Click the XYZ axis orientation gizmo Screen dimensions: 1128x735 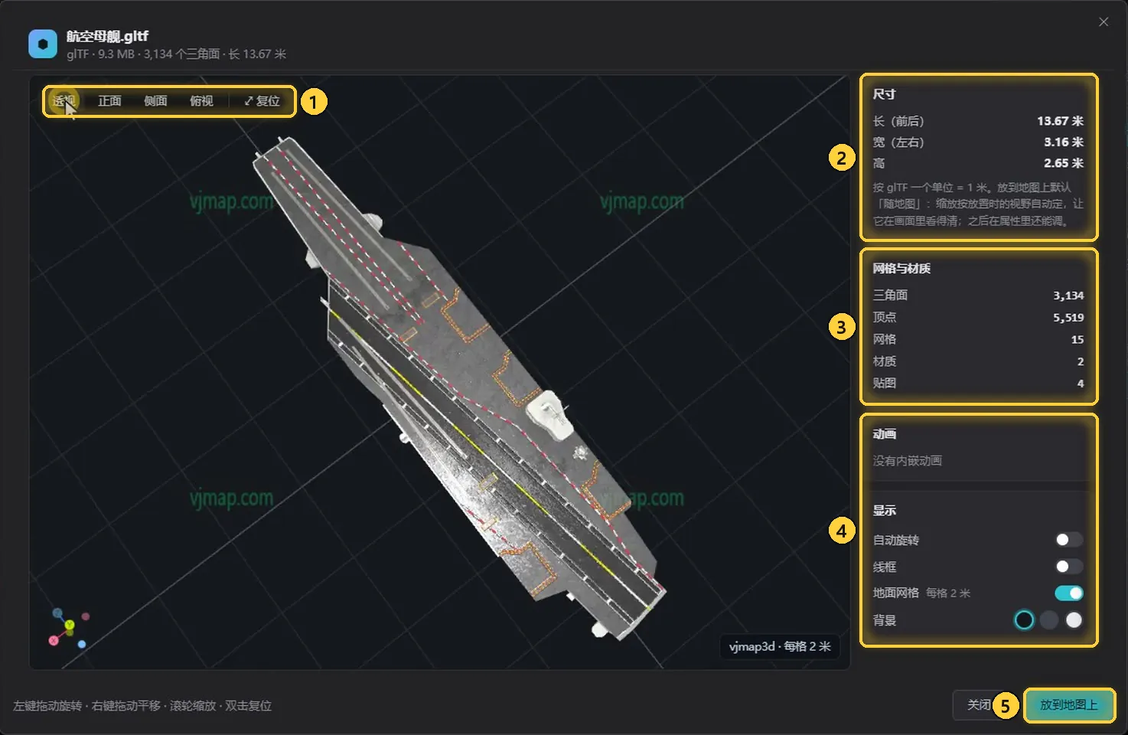[x=69, y=627]
